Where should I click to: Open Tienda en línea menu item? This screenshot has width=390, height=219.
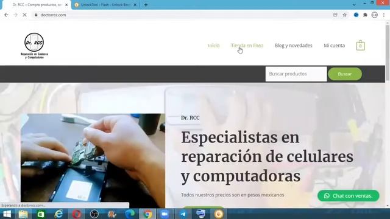pyautogui.click(x=247, y=46)
